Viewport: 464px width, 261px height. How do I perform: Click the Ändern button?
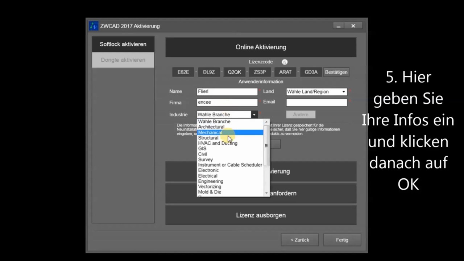(301, 115)
